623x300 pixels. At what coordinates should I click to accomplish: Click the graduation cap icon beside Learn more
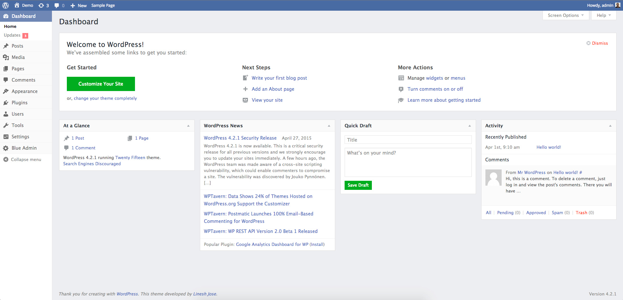(401, 100)
